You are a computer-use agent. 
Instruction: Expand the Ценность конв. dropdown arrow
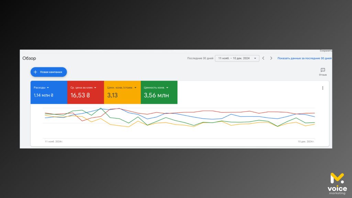[x=167, y=88]
